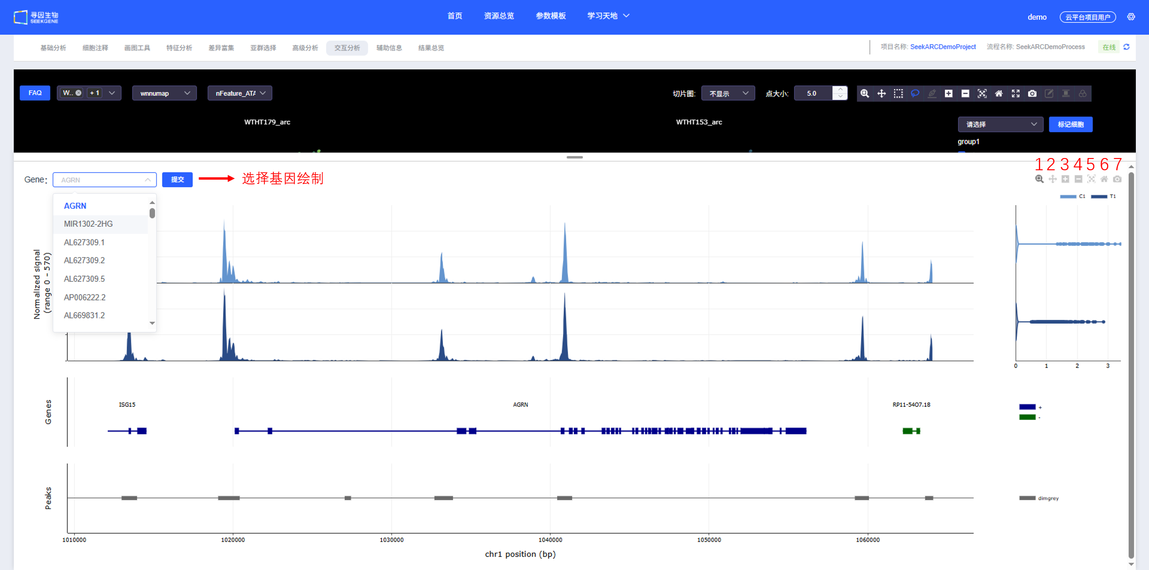
Task: Toggle T1 legend entry
Action: (1103, 197)
